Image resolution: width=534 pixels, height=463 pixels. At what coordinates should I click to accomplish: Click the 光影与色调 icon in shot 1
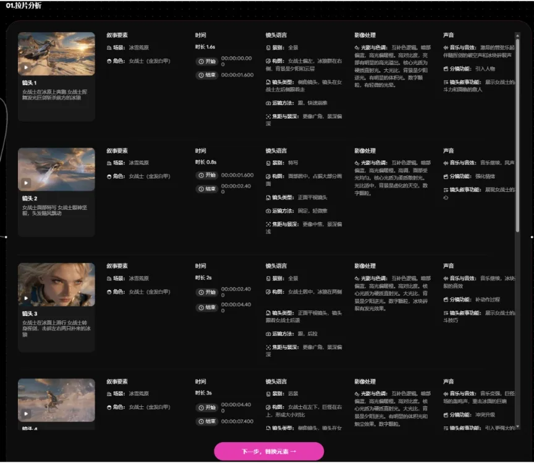point(357,48)
